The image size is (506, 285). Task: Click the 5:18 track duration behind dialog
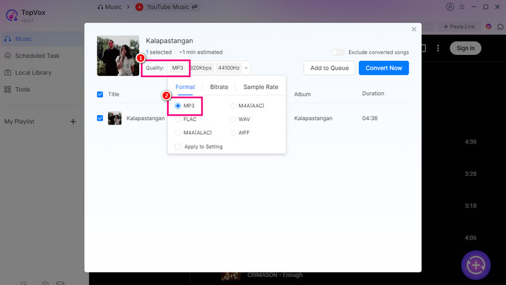pyautogui.click(x=471, y=205)
